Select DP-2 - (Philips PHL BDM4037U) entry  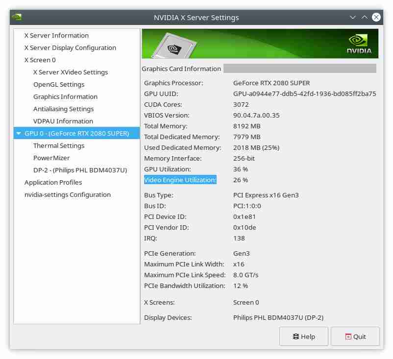[80, 170]
